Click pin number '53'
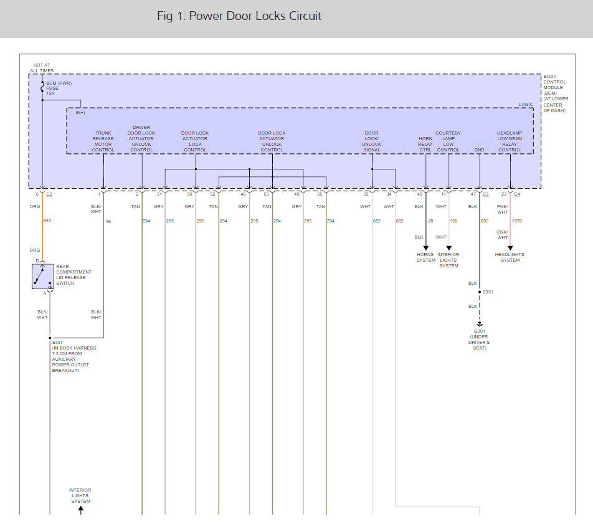The width and height of the screenshot is (593, 524). coord(266,194)
